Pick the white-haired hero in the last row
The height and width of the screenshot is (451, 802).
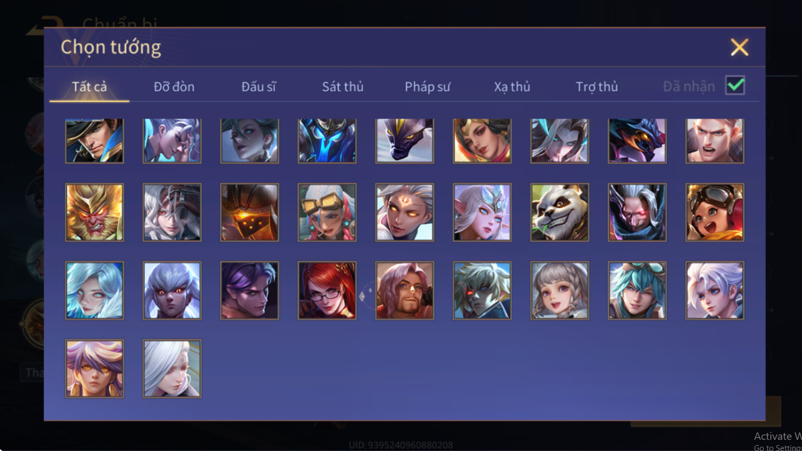(x=172, y=368)
